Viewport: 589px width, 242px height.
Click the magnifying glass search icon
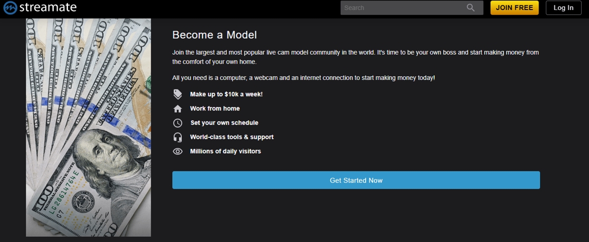(x=470, y=8)
